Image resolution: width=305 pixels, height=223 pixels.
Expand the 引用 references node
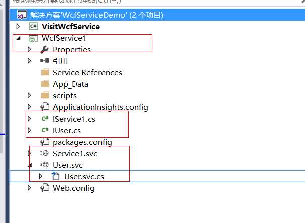(29, 61)
